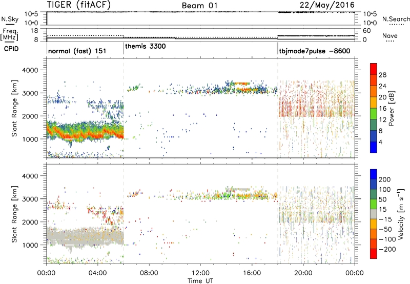Click the bottom blue segment of Power color bar
The height and width of the screenshot is (284, 410).
pyautogui.click(x=374, y=147)
